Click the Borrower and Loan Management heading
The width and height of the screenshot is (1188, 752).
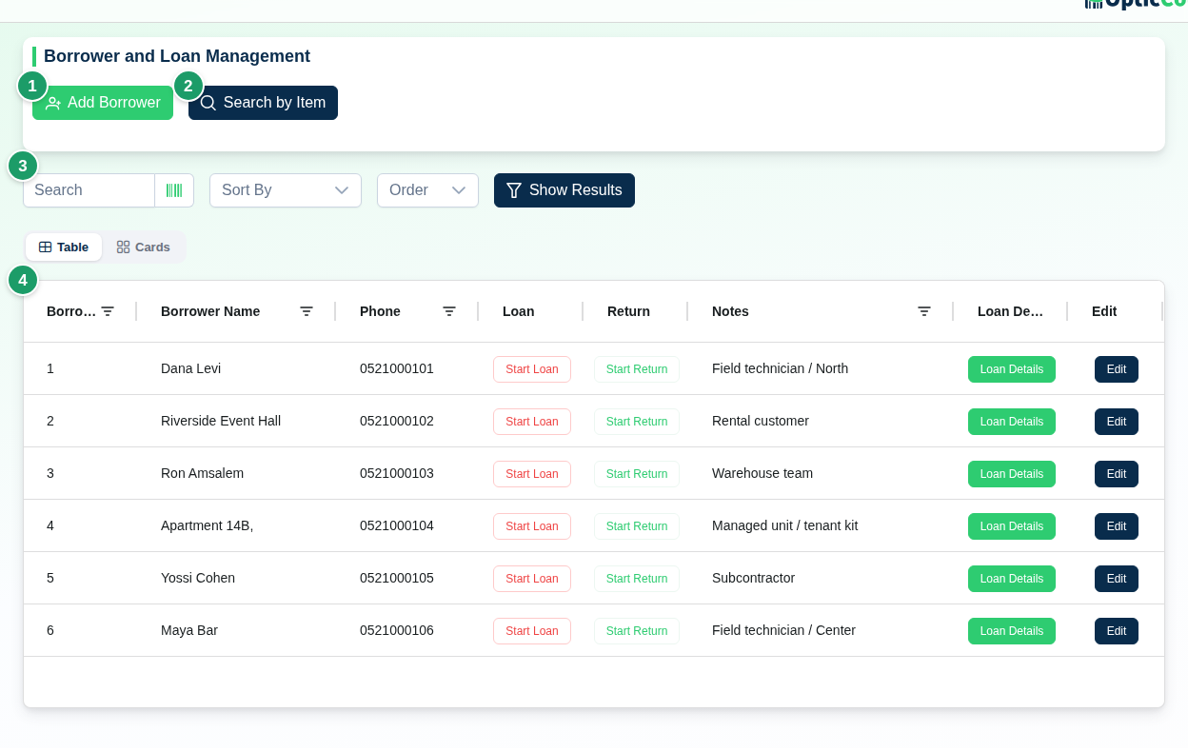(x=177, y=56)
